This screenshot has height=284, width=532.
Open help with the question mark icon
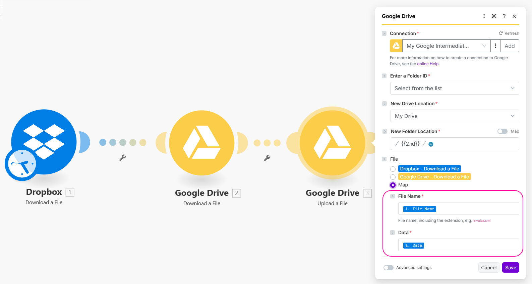(504, 16)
